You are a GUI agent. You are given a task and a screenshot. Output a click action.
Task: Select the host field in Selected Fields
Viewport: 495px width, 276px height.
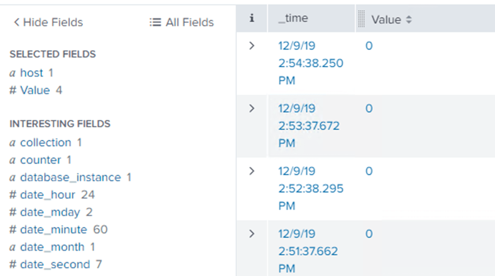31,73
